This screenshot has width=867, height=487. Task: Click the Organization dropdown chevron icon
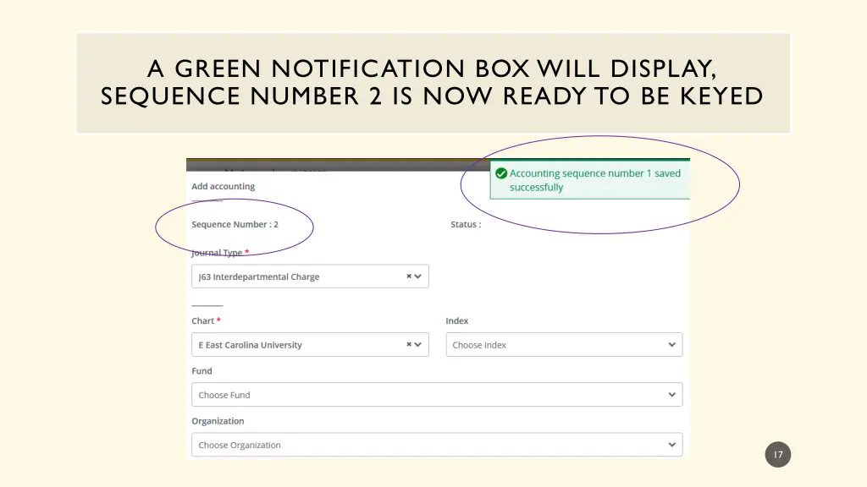tap(671, 444)
